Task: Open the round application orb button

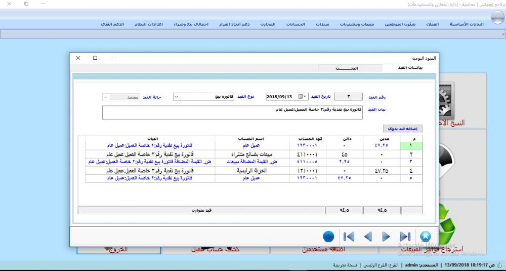Action: click(x=497, y=17)
